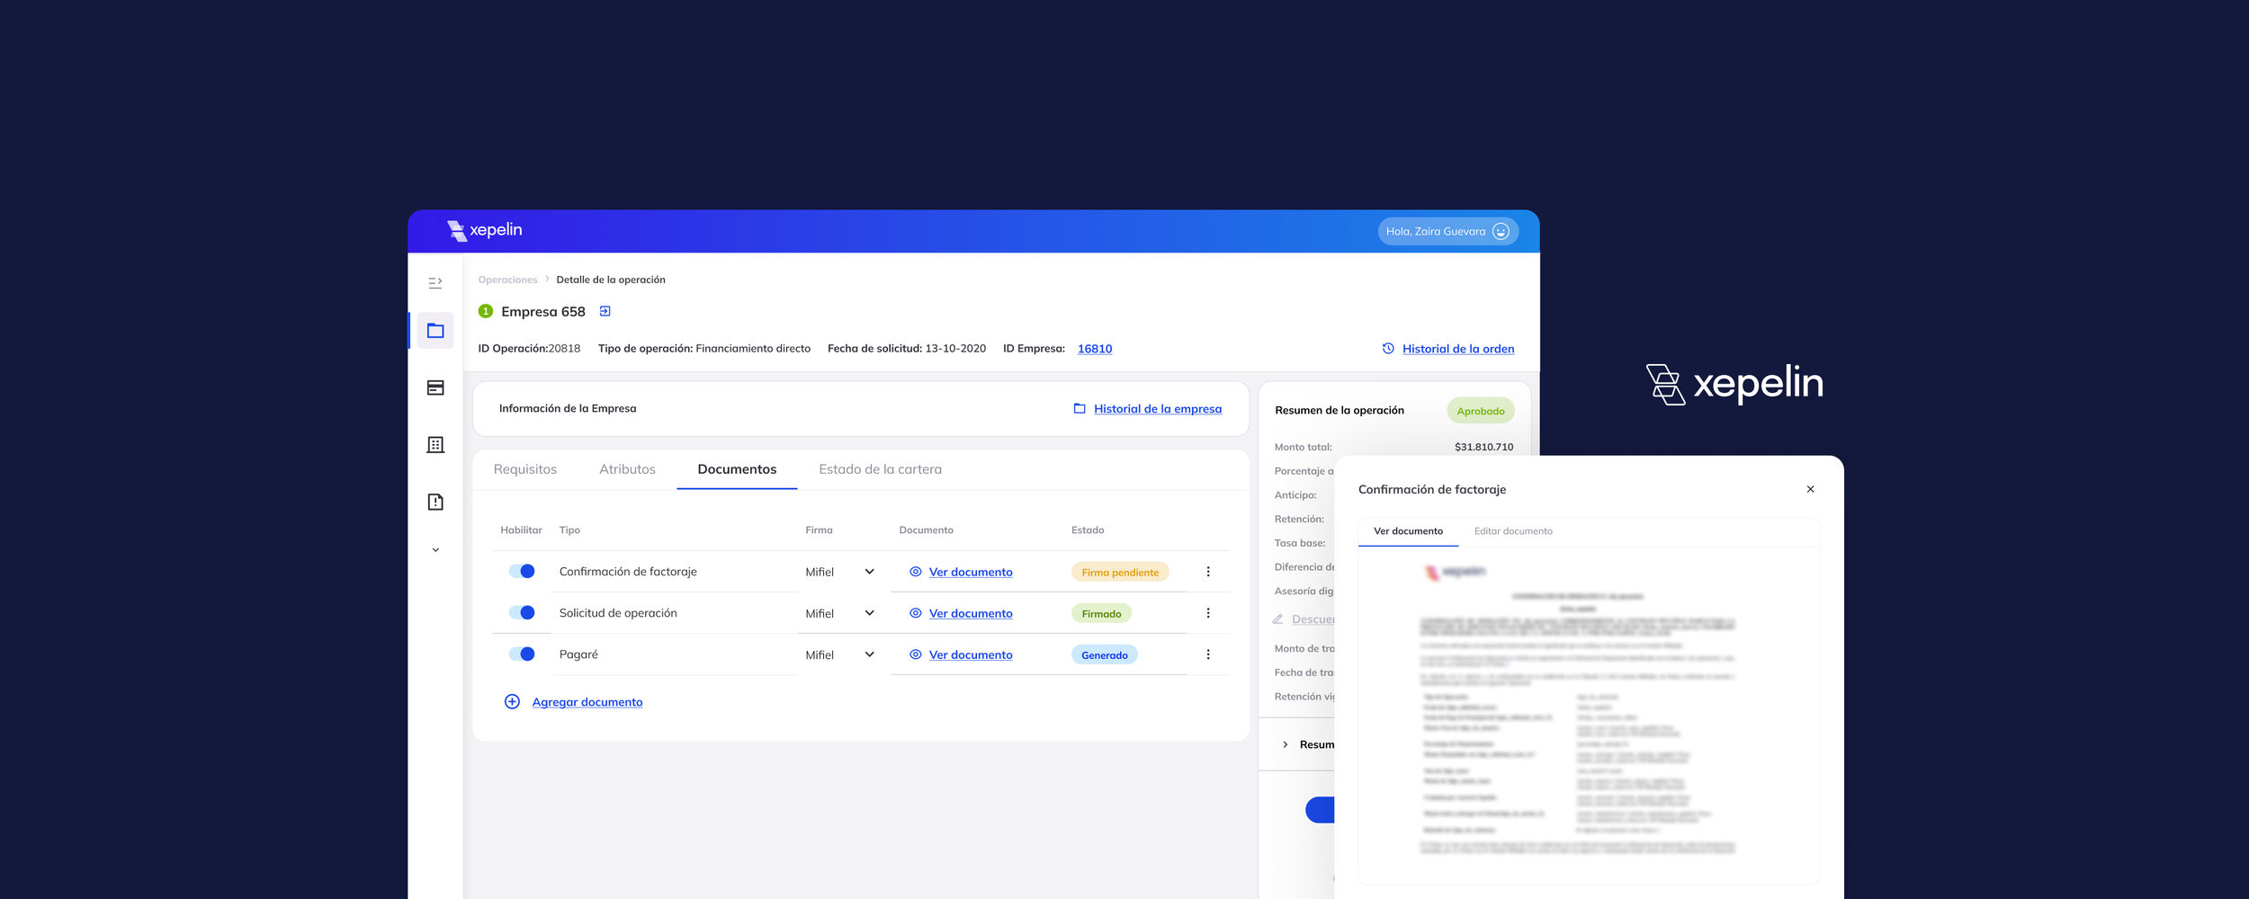Image resolution: width=2249 pixels, height=899 pixels.
Task: Click Fecha de solicitud 13-10-2020 text
Action: (907, 349)
